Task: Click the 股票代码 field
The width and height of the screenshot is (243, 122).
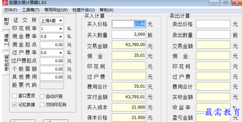Action: point(52,85)
